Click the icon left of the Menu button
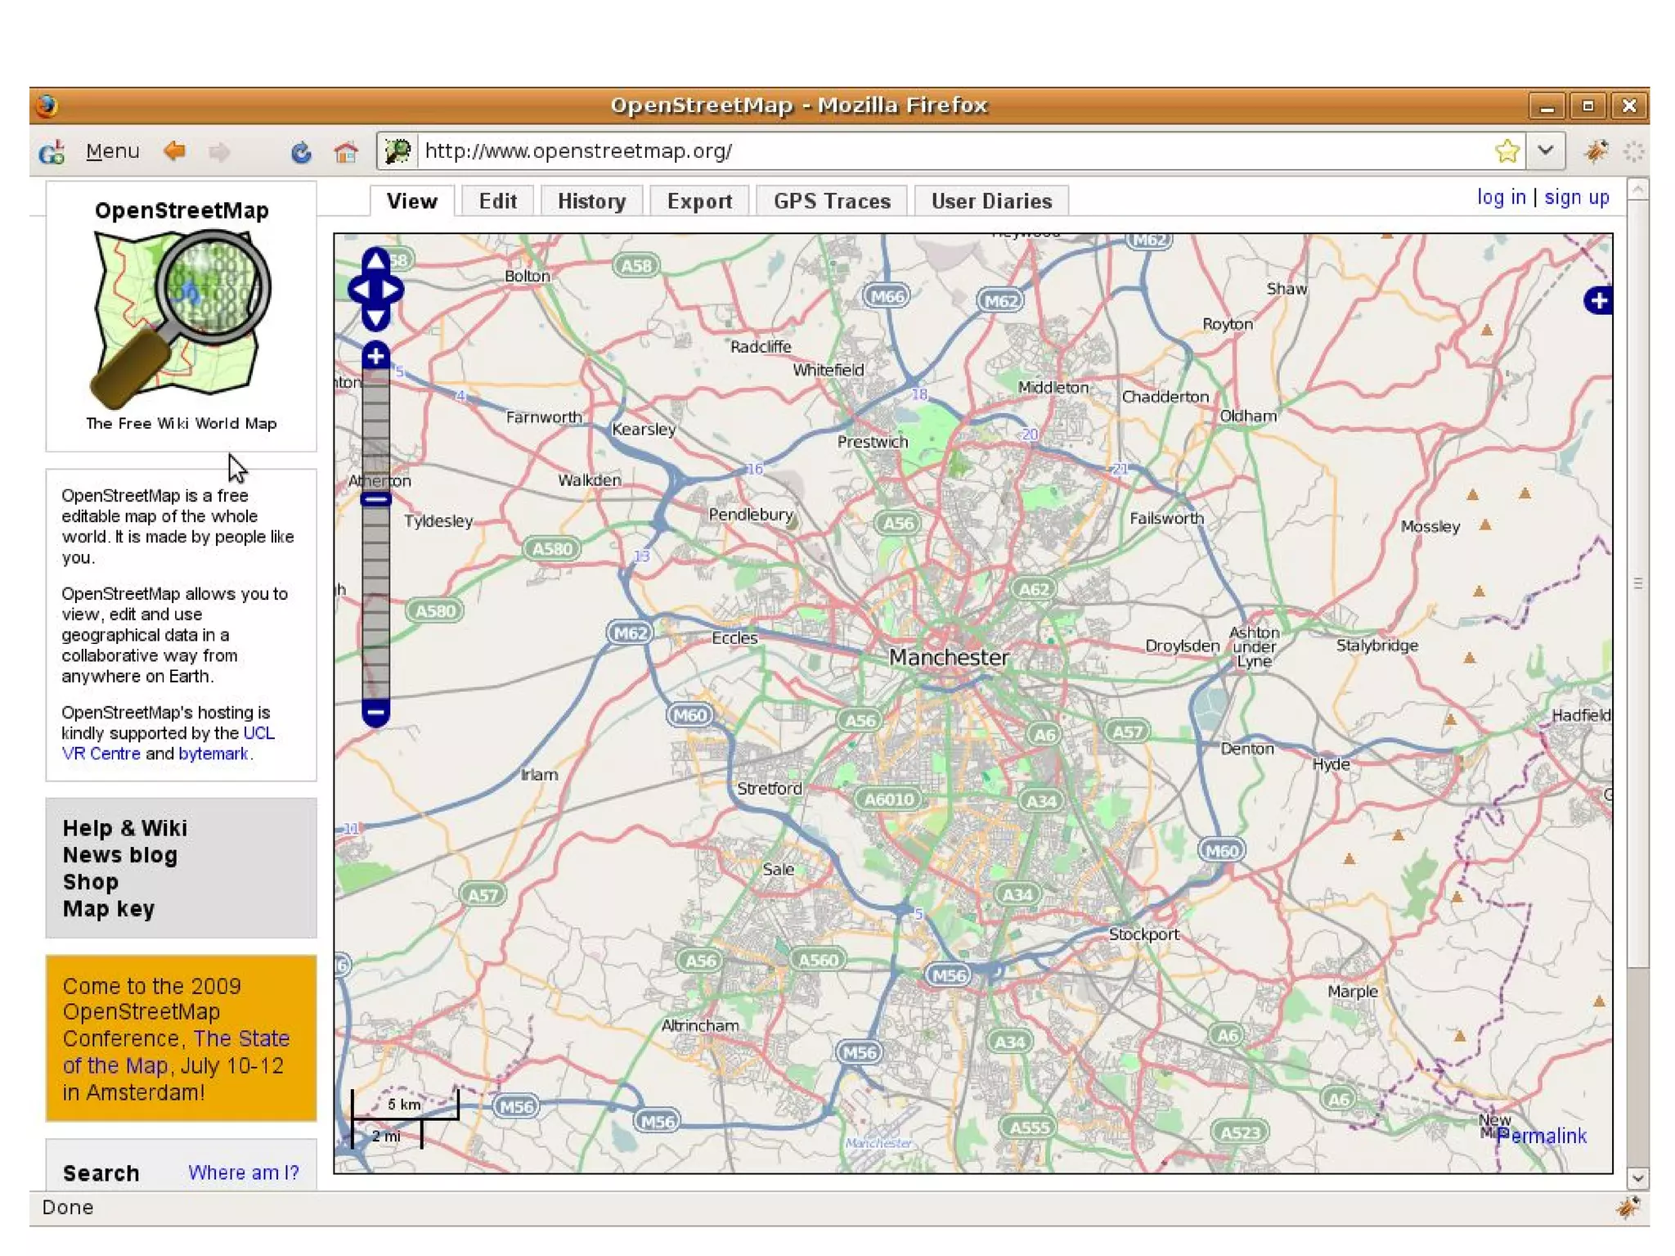This screenshot has height=1256, width=1675. tap(52, 151)
